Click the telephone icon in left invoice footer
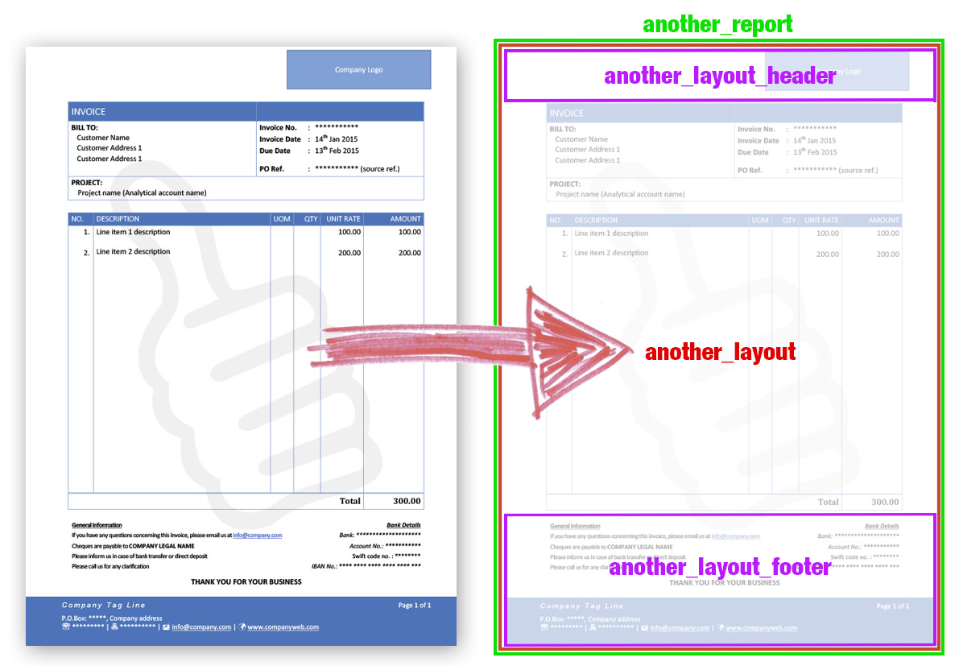Screen dimensions: 959x666 point(66,627)
